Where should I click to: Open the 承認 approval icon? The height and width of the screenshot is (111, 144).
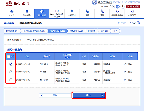pyautogui.click(x=87, y=11)
